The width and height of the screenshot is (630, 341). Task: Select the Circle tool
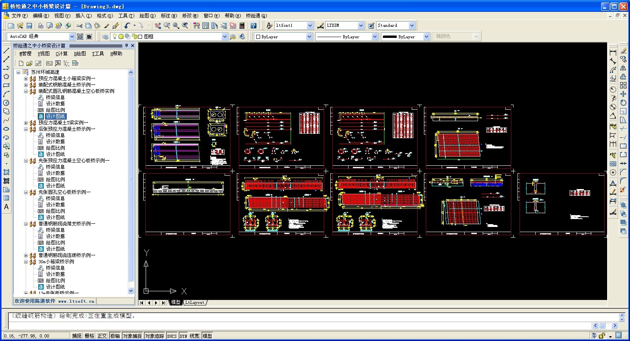(x=6, y=103)
